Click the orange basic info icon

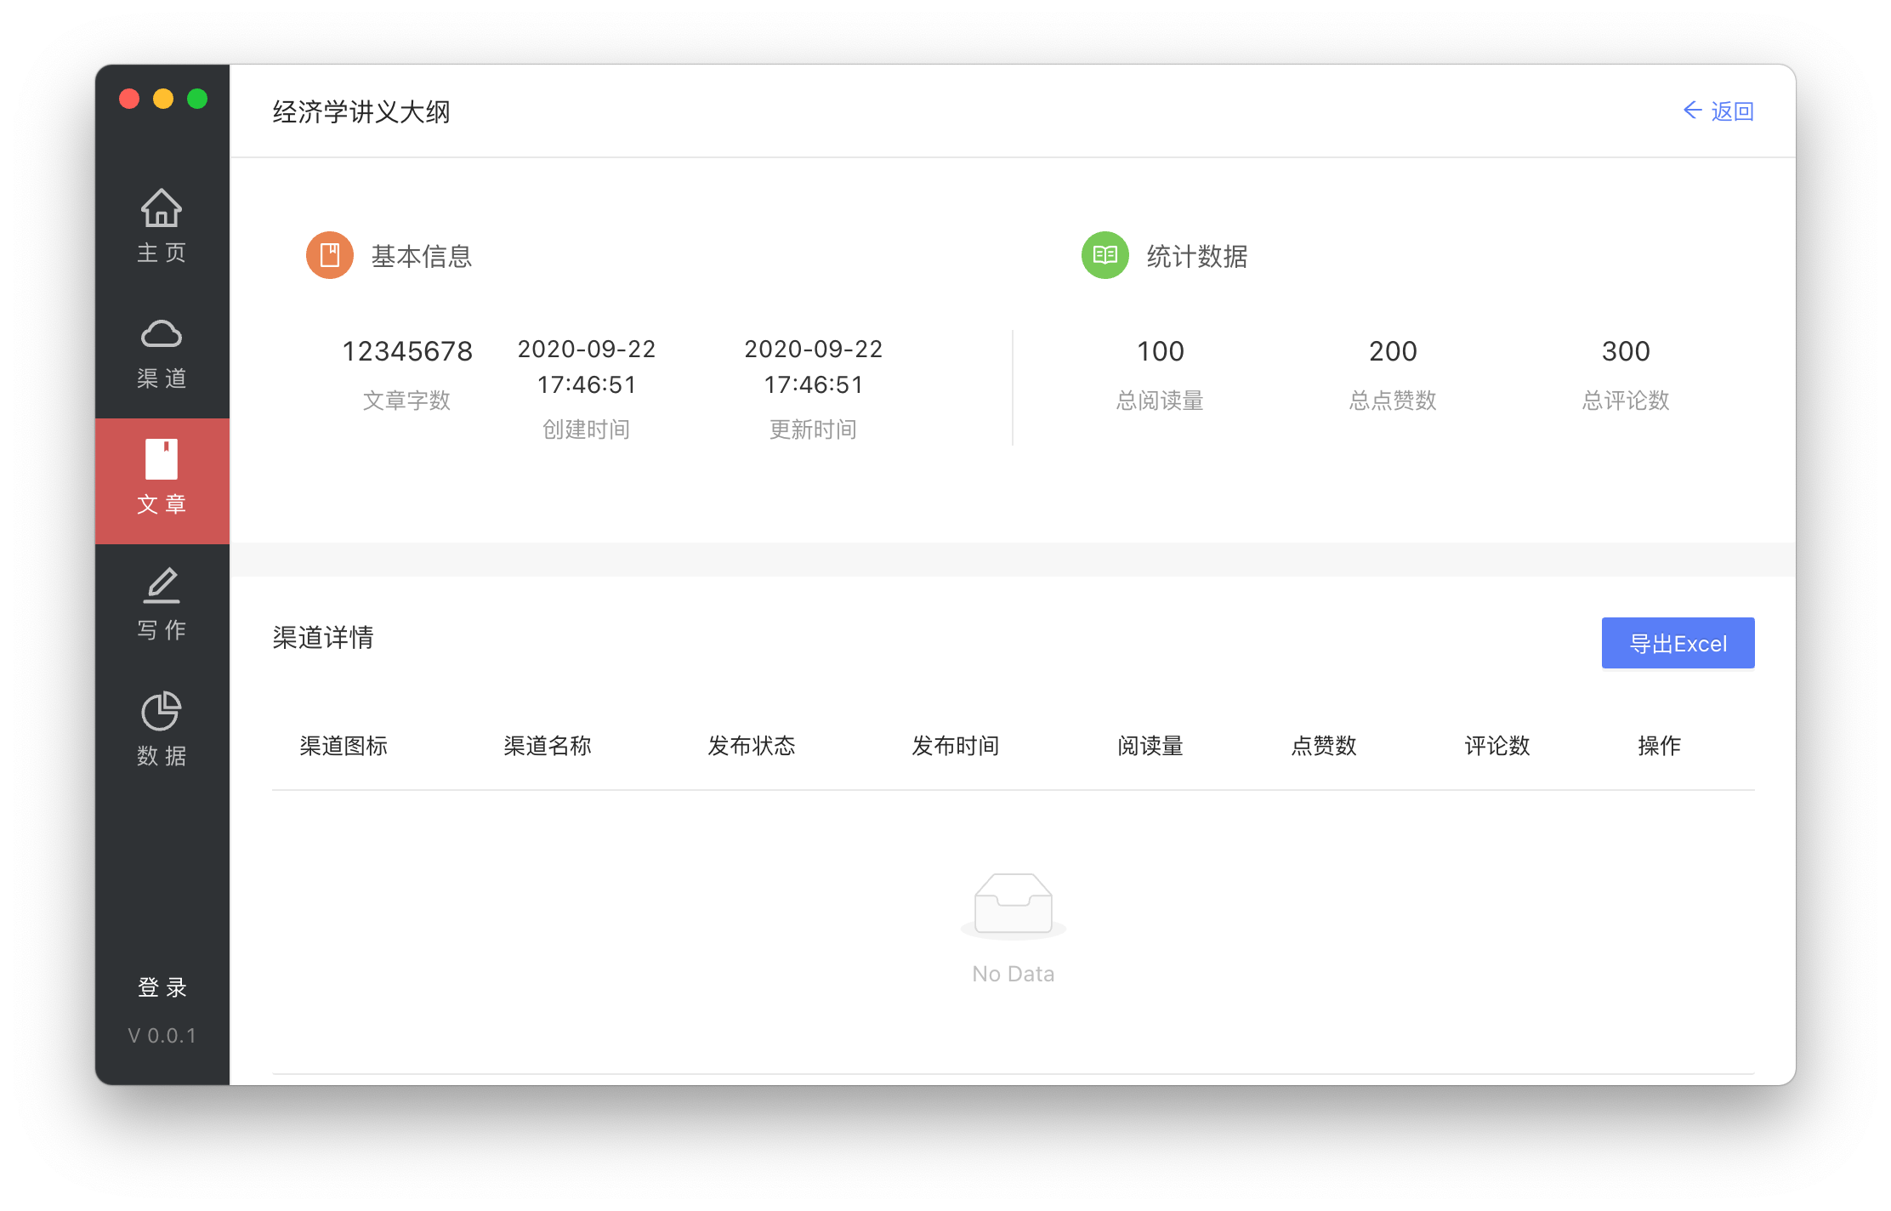tap(329, 255)
